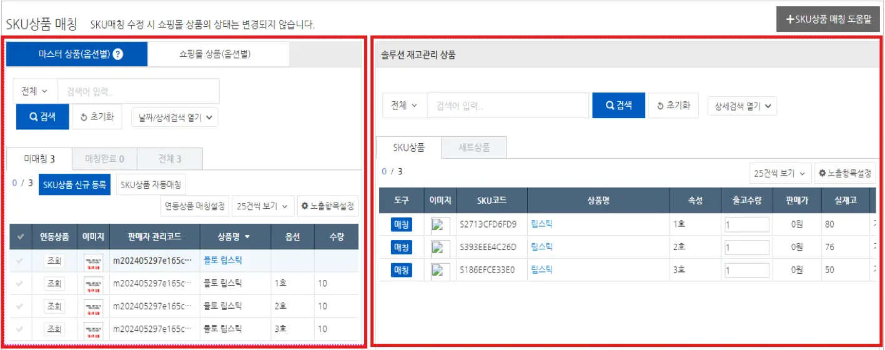The width and height of the screenshot is (885, 350).
Task: Click right panel blue 검색 search button
Action: click(x=618, y=106)
